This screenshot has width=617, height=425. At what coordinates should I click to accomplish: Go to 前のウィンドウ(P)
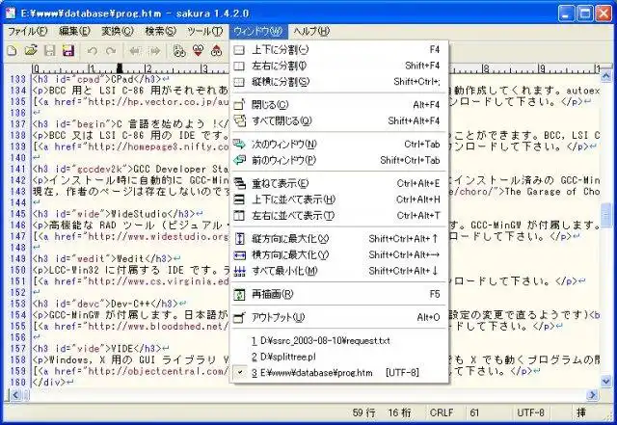(339, 160)
